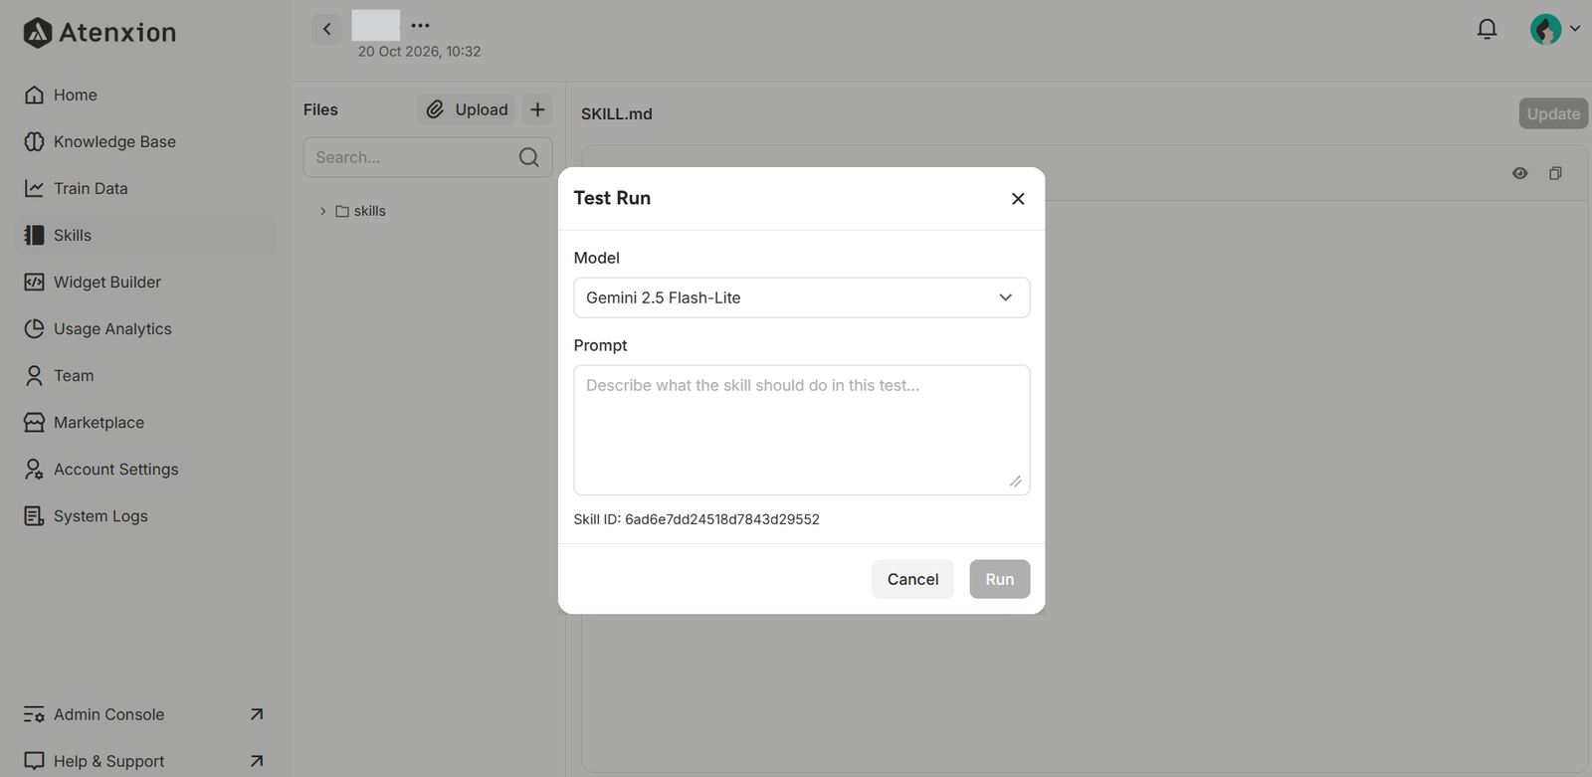Click the SKILL.md file title
Screen dimensions: 1592x777
pyautogui.click(x=617, y=114)
